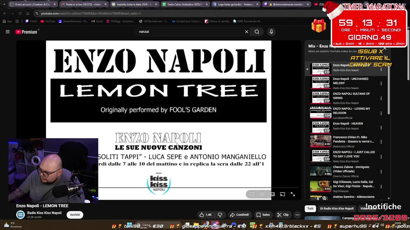410x230 pixels.
Task: Focus the YouTube search field
Action: click(191, 32)
